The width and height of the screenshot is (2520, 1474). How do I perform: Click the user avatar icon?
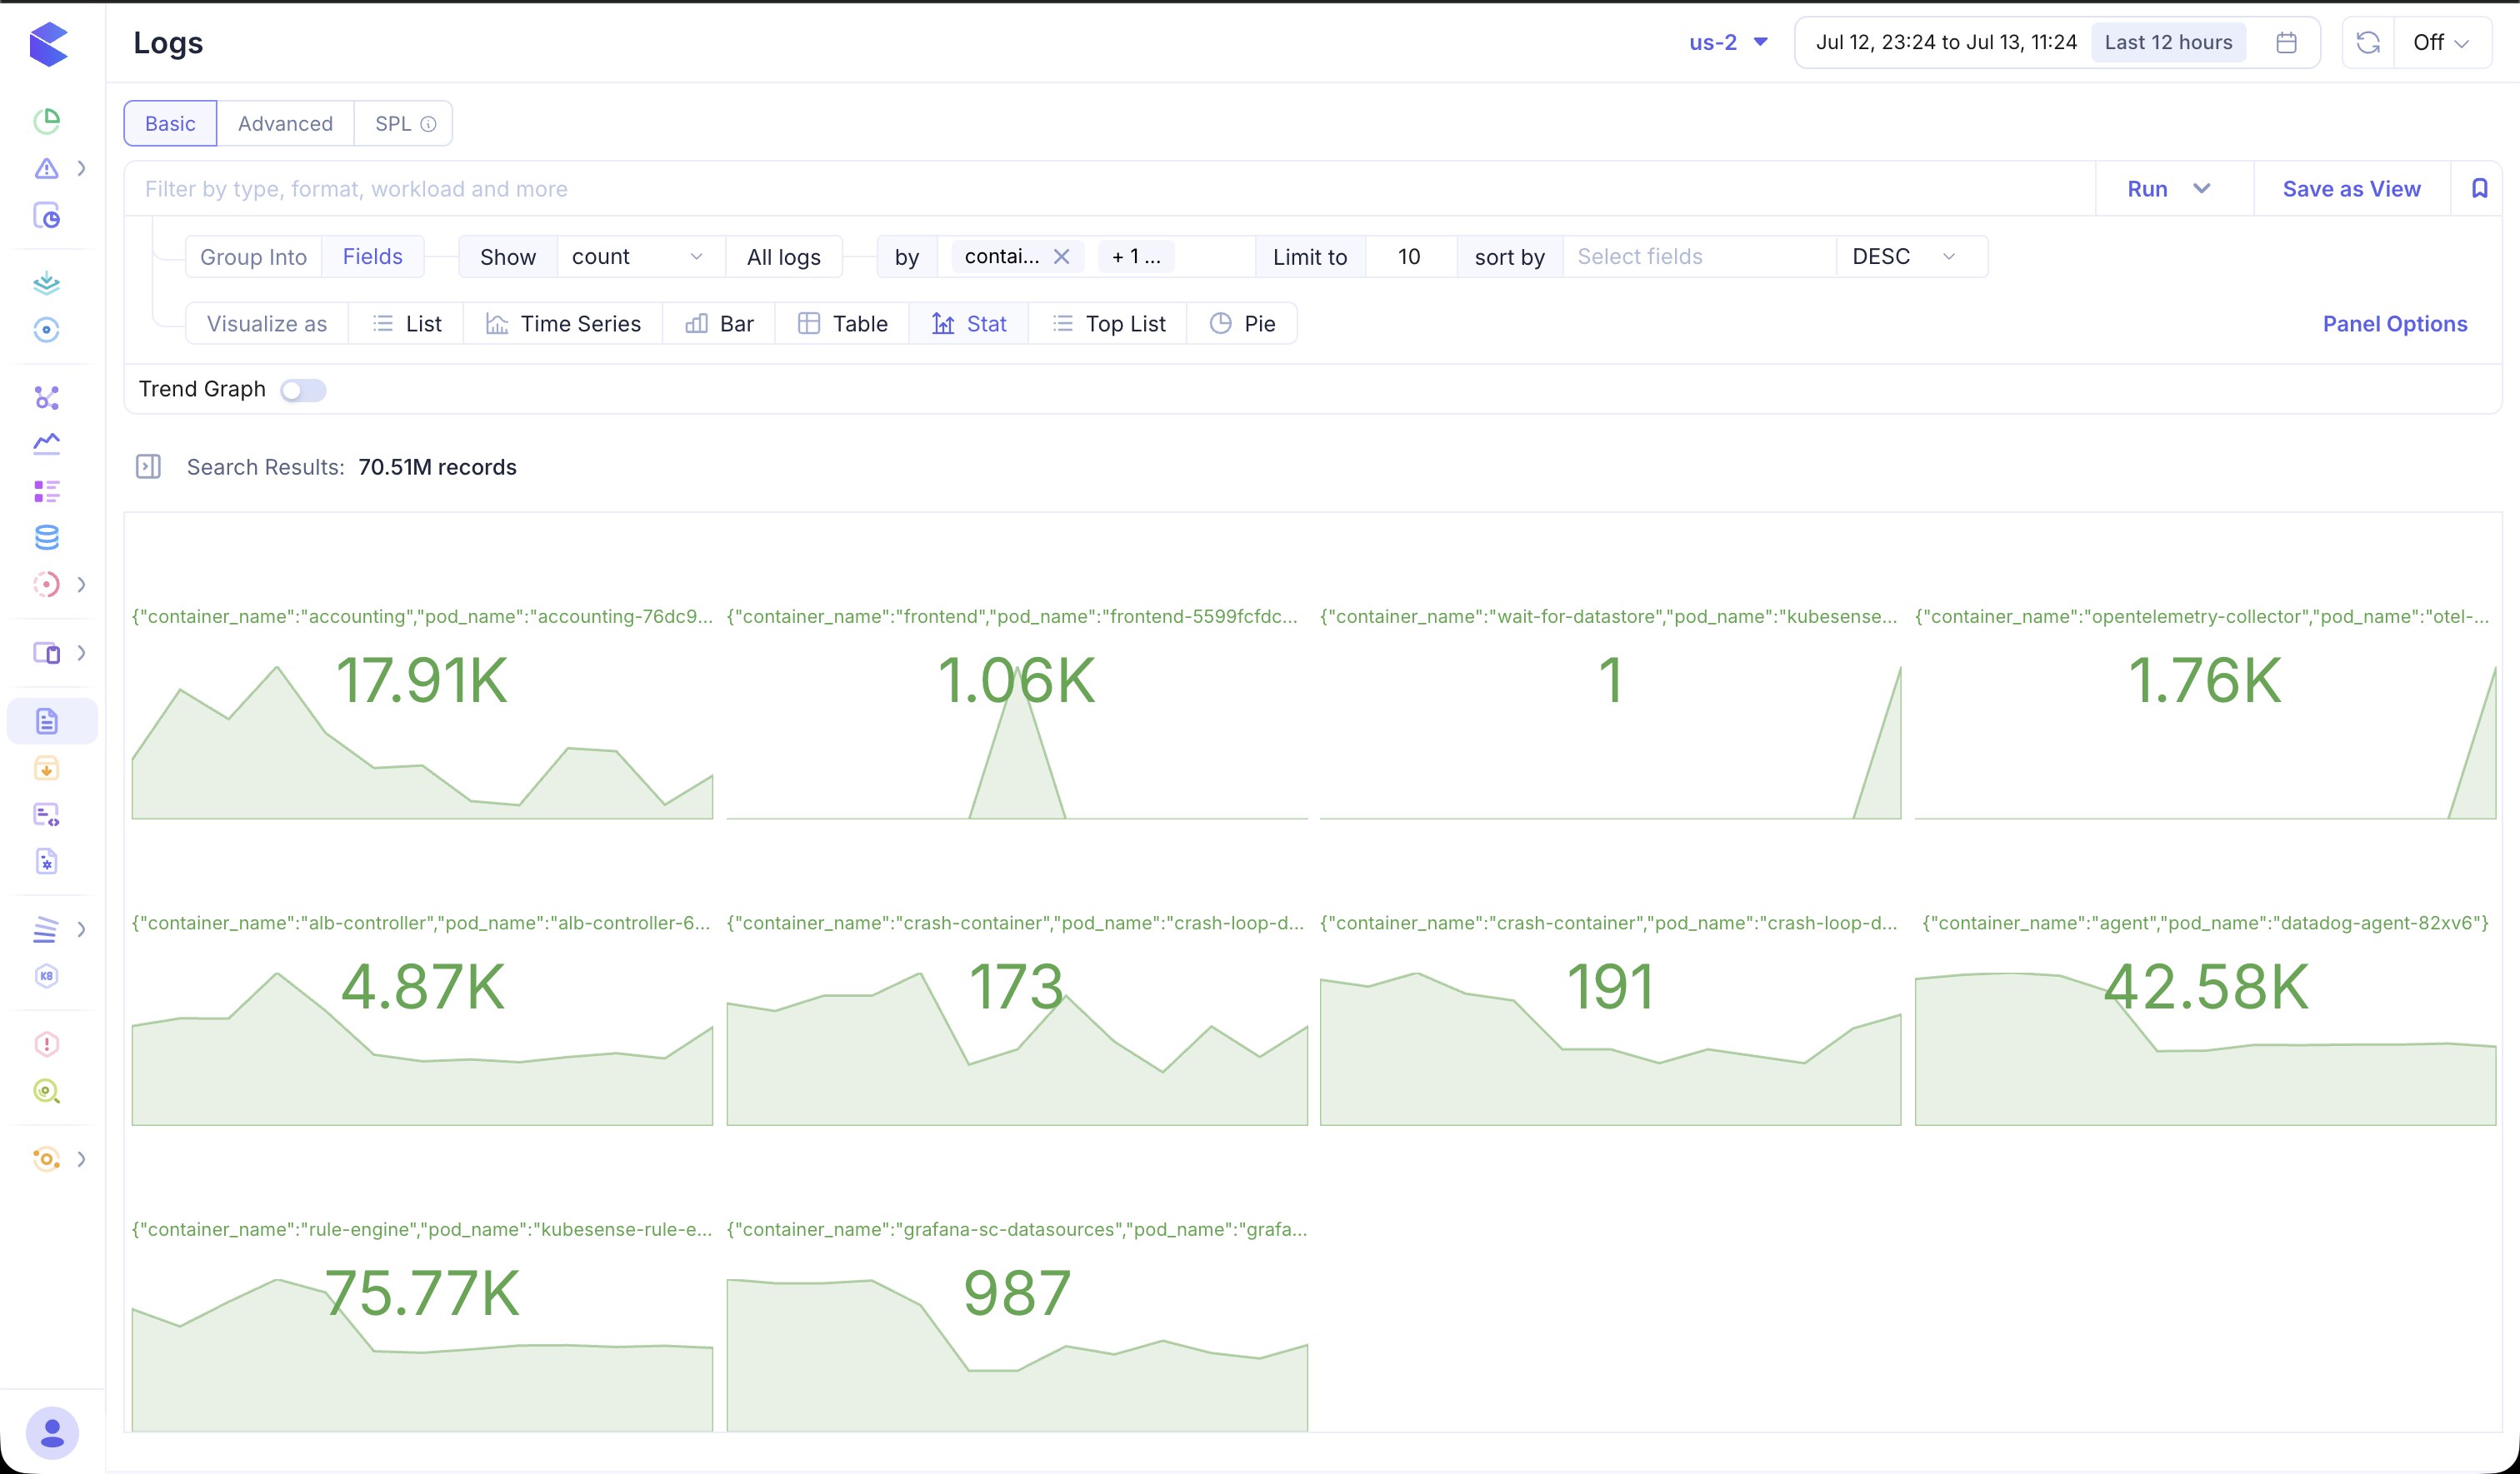(52, 1433)
